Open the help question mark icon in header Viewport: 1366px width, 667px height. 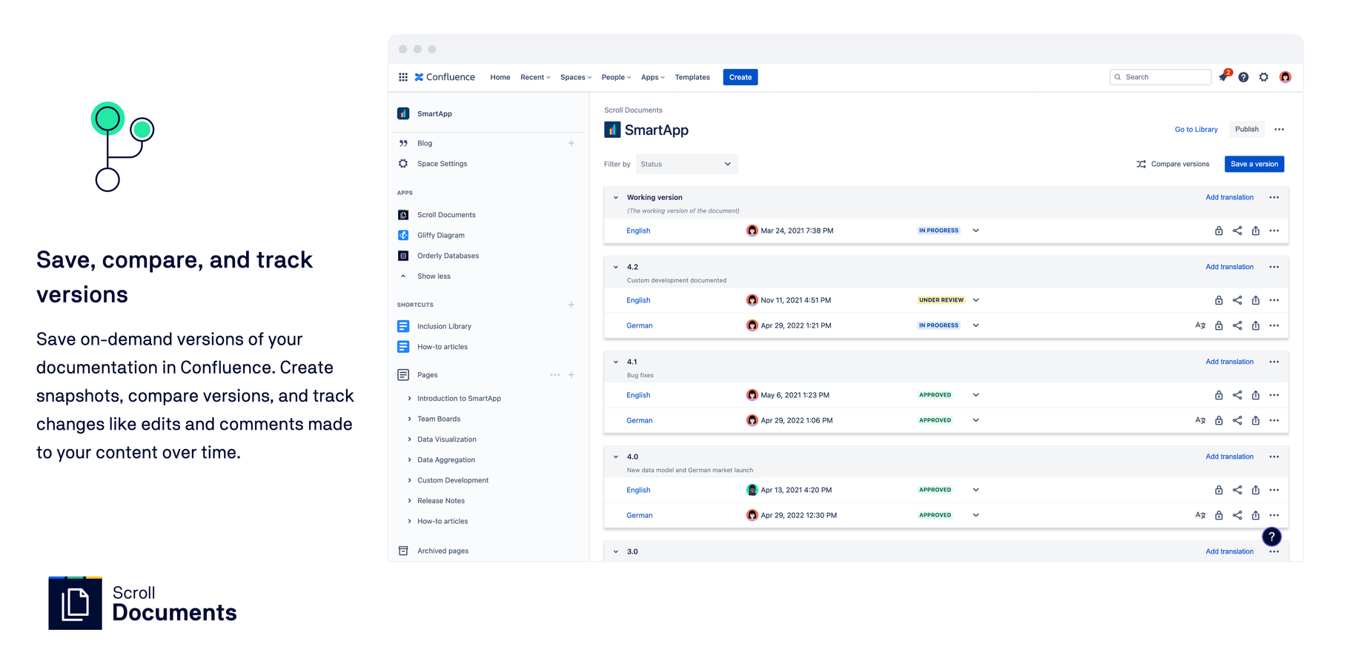click(1244, 77)
